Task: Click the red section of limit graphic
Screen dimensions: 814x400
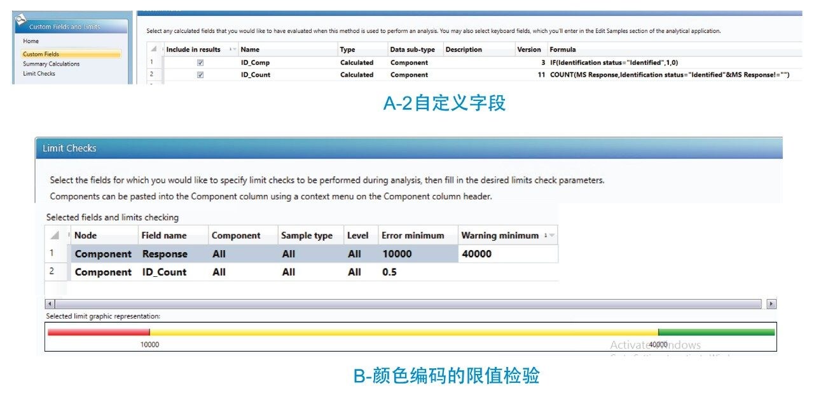Action: coord(99,332)
